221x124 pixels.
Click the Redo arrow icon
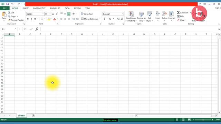click(19, 4)
